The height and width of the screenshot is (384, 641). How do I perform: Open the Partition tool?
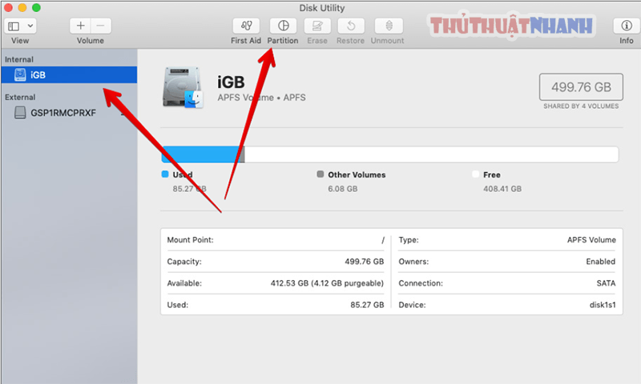coord(283,26)
